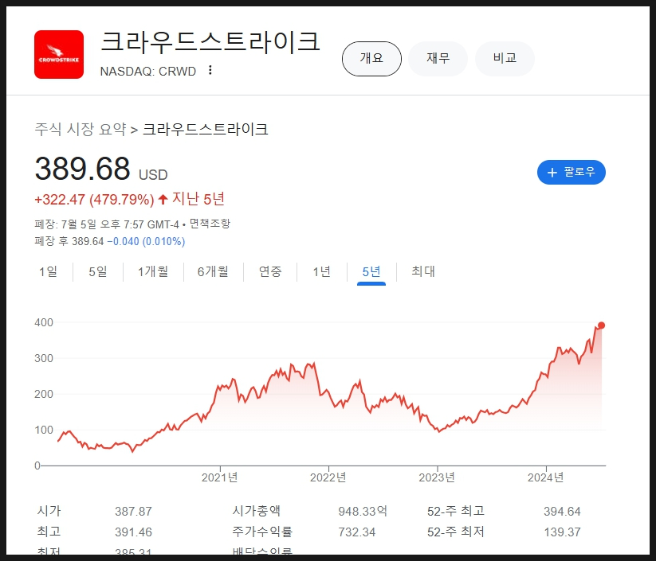The image size is (656, 561).
Task: Click the 시가 value 387.87
Action: pos(133,512)
